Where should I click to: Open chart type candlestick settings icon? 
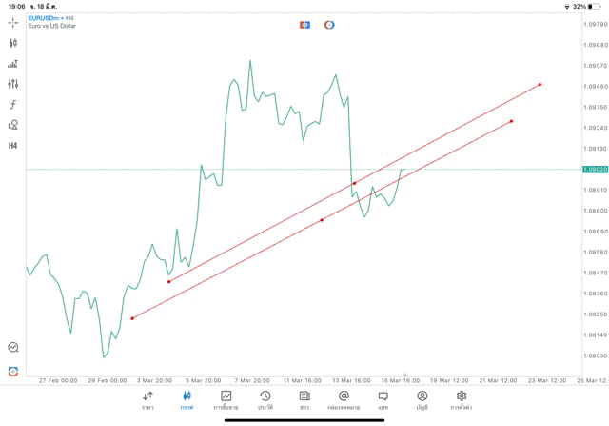(x=13, y=43)
